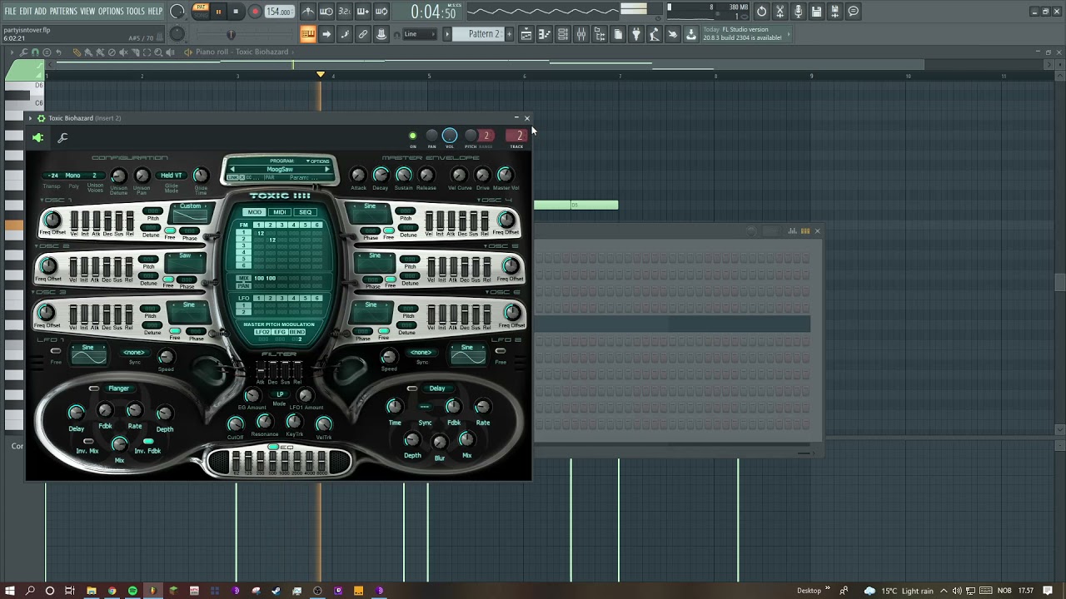Click the plugin PAN knob

click(x=431, y=136)
